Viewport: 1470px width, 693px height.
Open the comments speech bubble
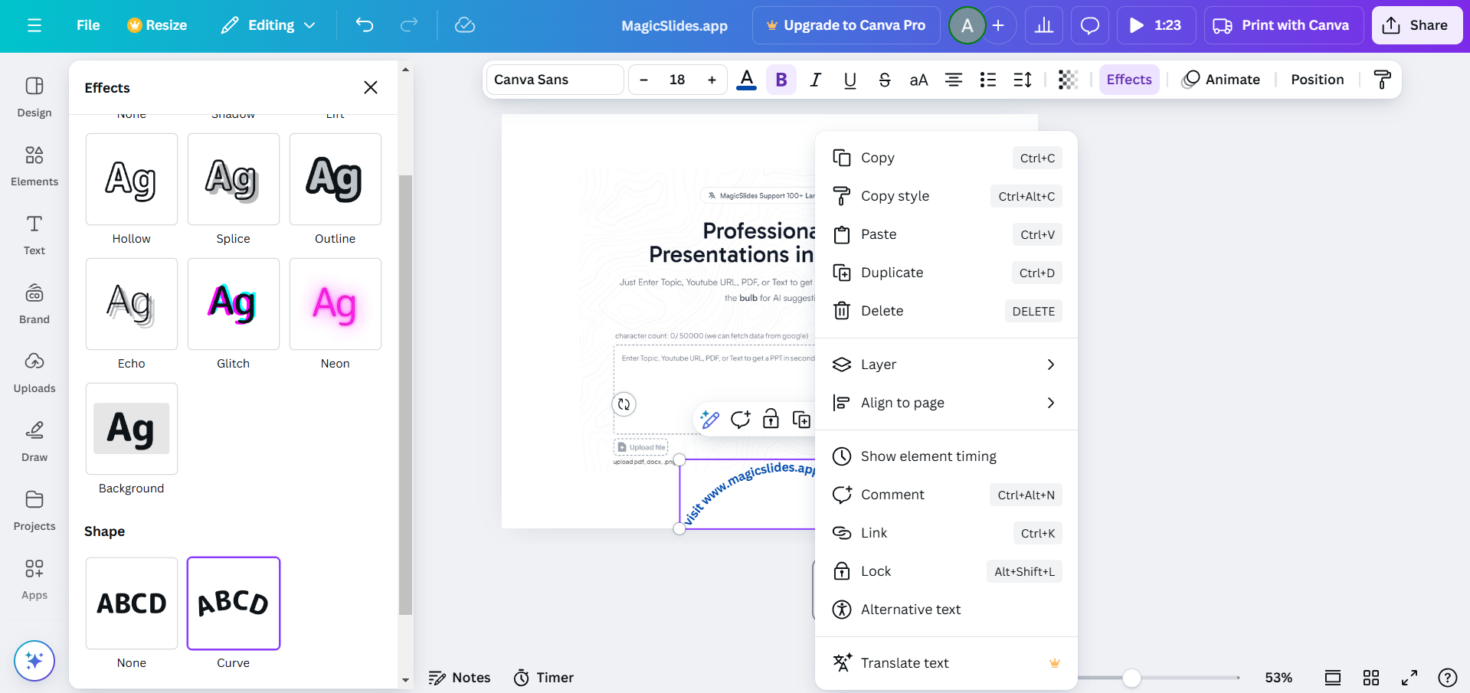1090,25
